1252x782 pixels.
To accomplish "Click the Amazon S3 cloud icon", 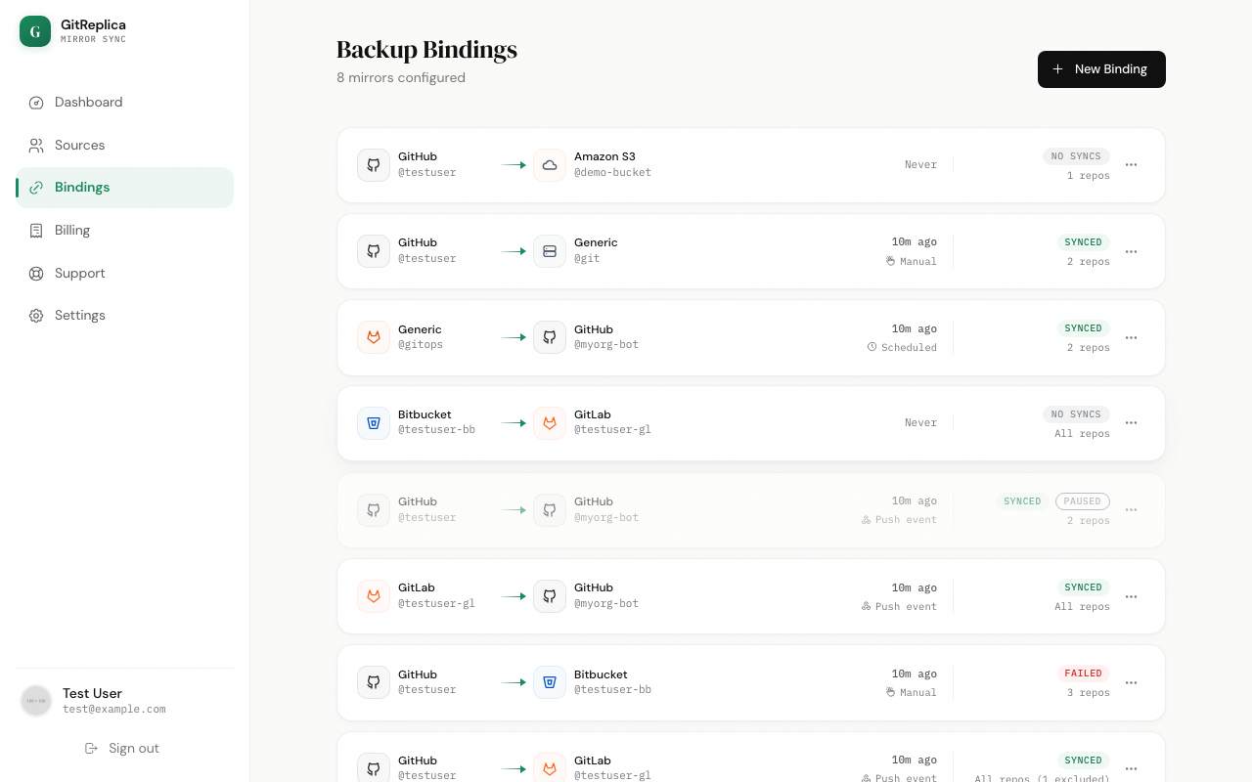I will 550,165.
